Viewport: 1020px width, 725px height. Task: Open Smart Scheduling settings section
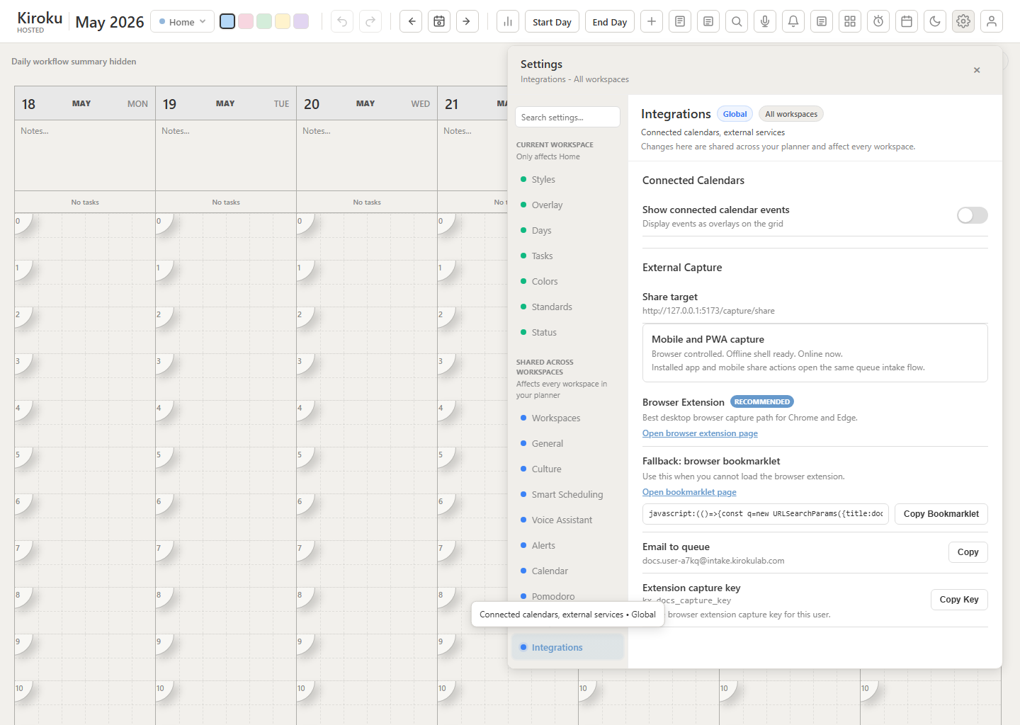568,495
